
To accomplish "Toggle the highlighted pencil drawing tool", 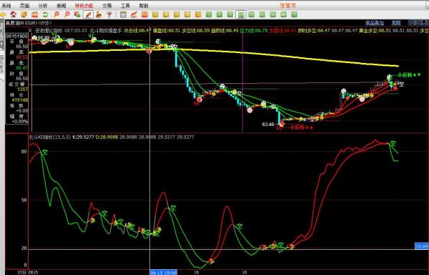I will pos(88,14).
